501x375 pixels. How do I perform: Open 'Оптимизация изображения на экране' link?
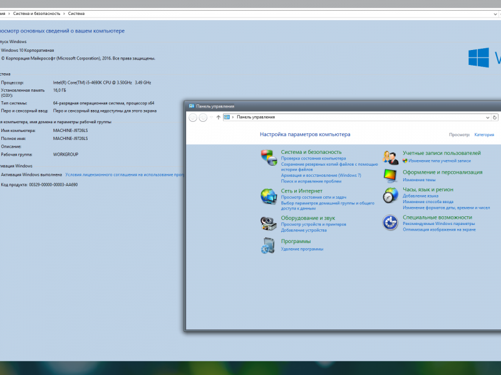tap(439, 229)
